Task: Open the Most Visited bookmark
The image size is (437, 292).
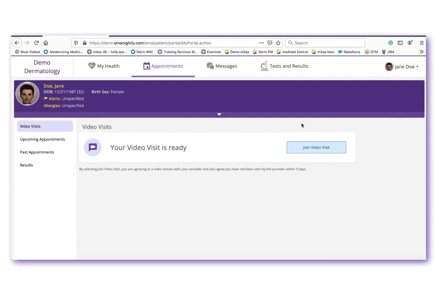Action: (x=27, y=52)
